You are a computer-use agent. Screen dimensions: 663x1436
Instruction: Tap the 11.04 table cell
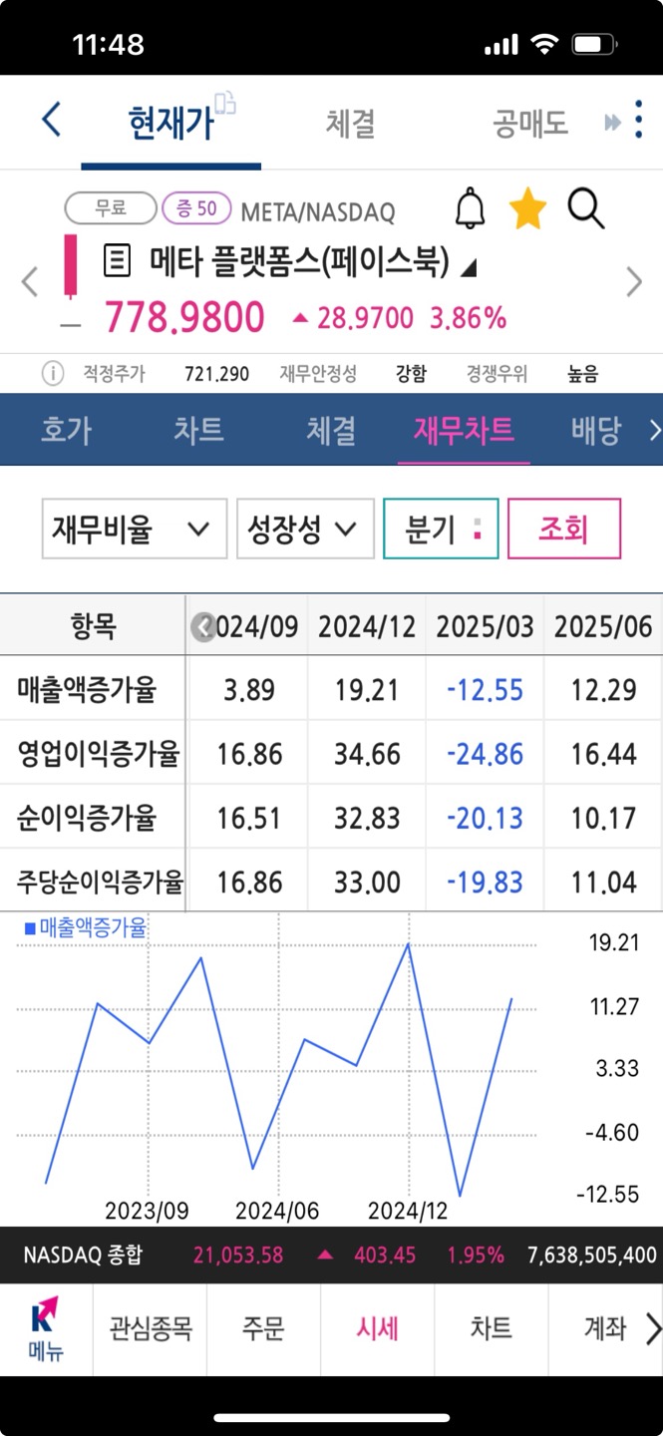click(603, 882)
